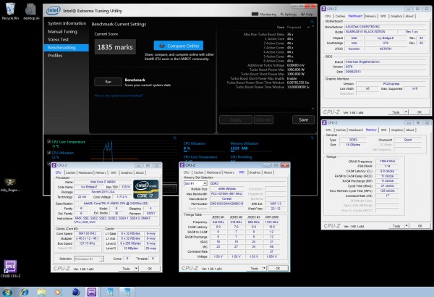Click wrench icon above the monitoring graph

(174, 138)
